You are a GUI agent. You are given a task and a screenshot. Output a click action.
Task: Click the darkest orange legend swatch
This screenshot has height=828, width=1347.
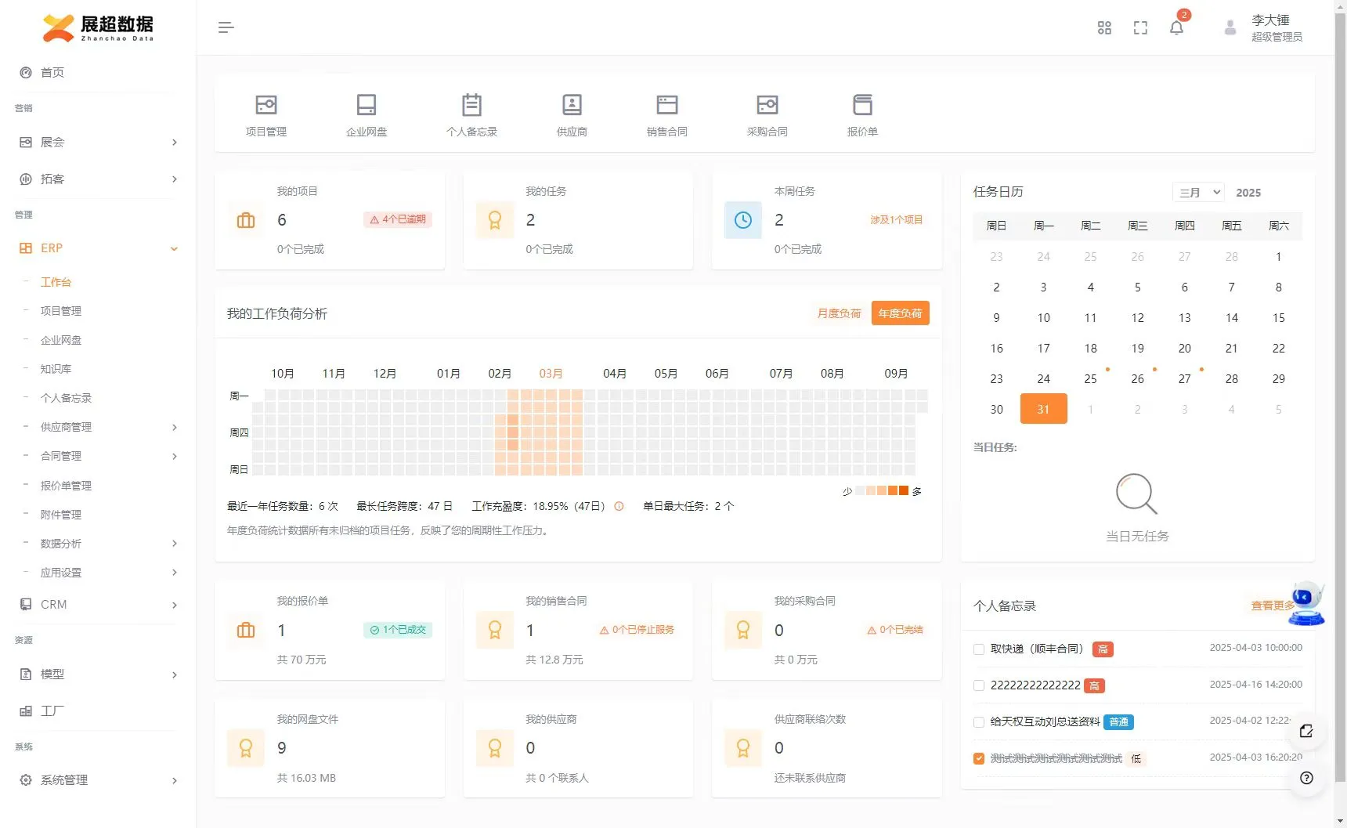click(904, 491)
